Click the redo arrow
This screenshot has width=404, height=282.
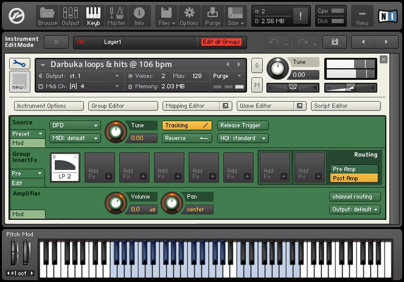303,42
